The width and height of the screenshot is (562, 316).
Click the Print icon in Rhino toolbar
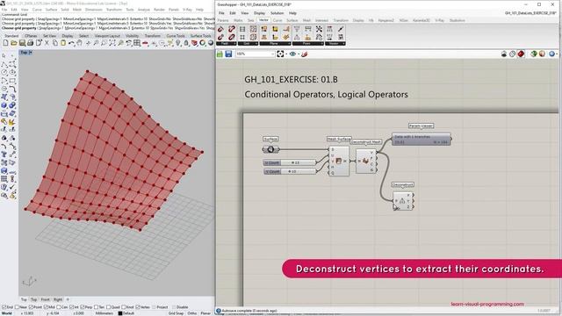coord(30,43)
